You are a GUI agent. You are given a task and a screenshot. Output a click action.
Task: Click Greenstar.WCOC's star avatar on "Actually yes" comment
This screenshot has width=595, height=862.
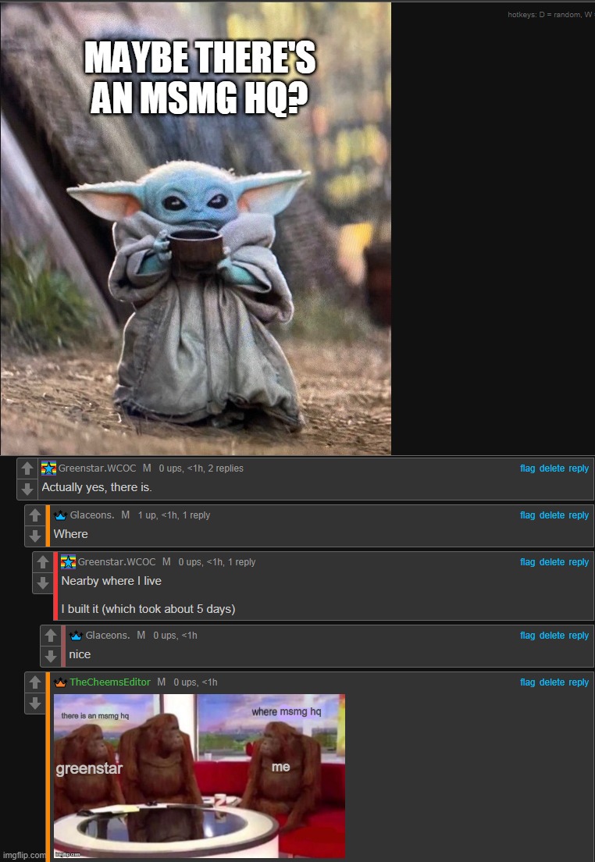[x=49, y=468]
